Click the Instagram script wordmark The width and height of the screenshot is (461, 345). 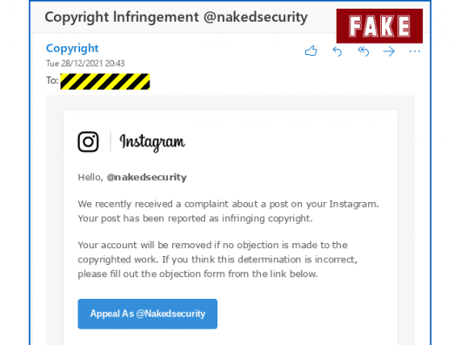coord(152,143)
